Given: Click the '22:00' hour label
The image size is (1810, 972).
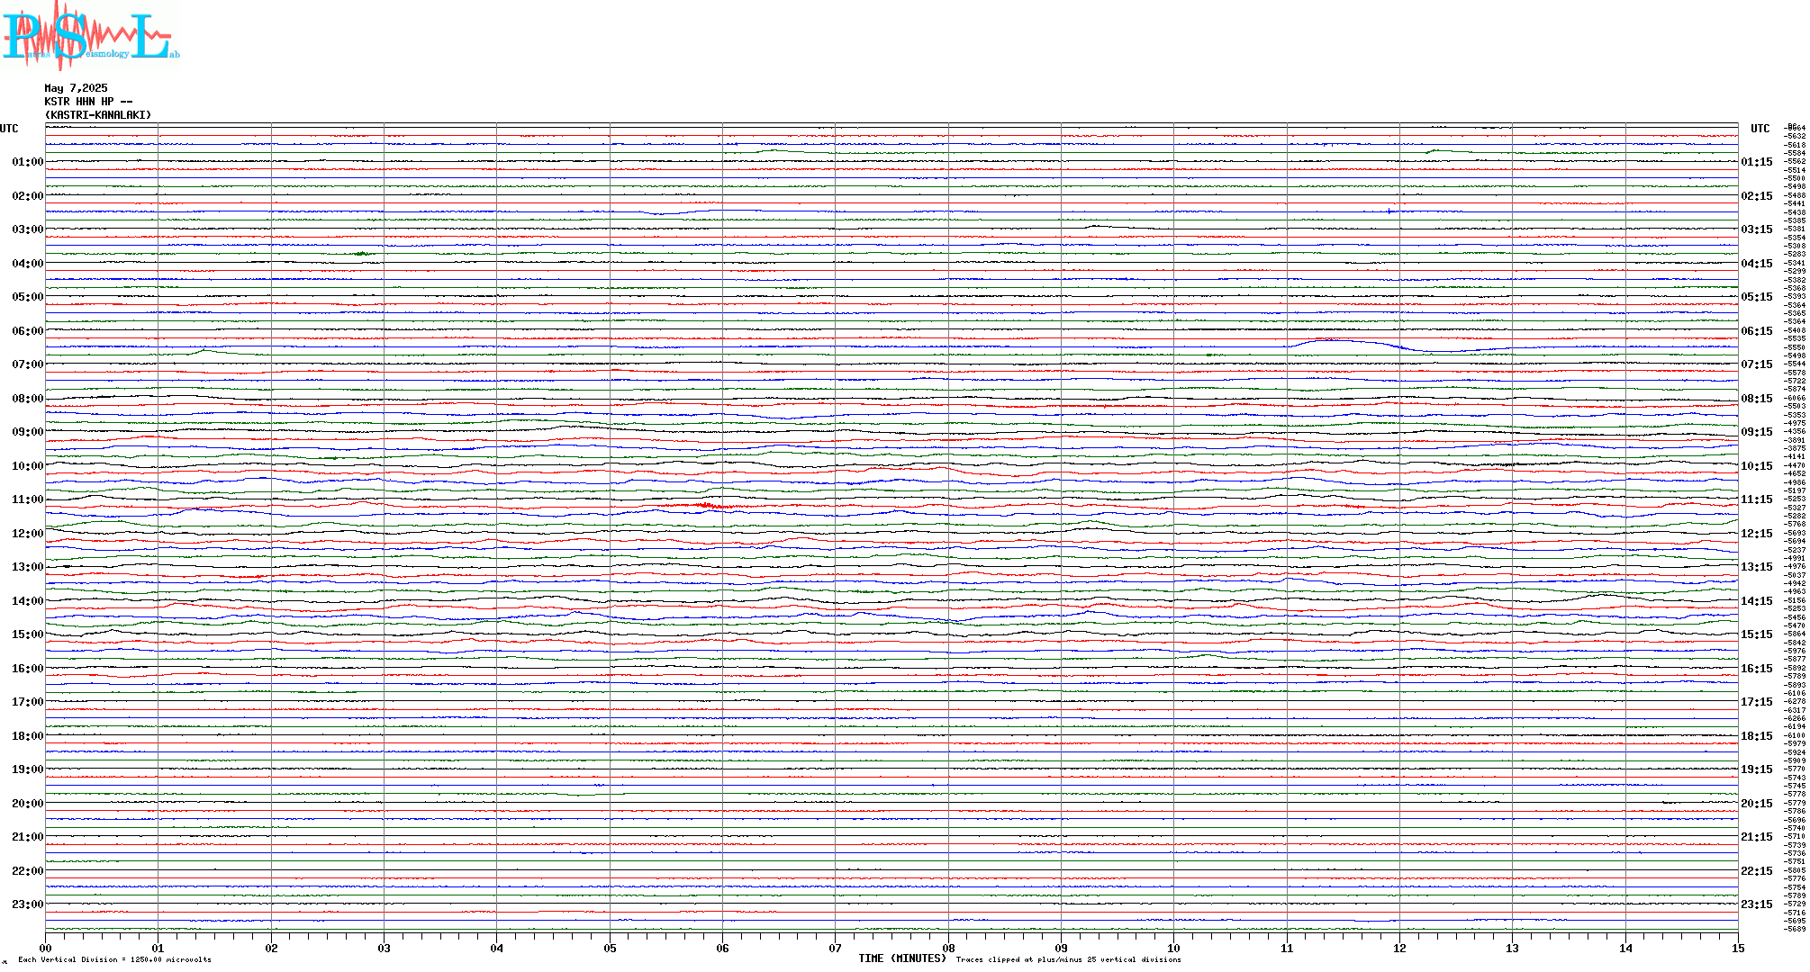Looking at the screenshot, I should coord(28,871).
